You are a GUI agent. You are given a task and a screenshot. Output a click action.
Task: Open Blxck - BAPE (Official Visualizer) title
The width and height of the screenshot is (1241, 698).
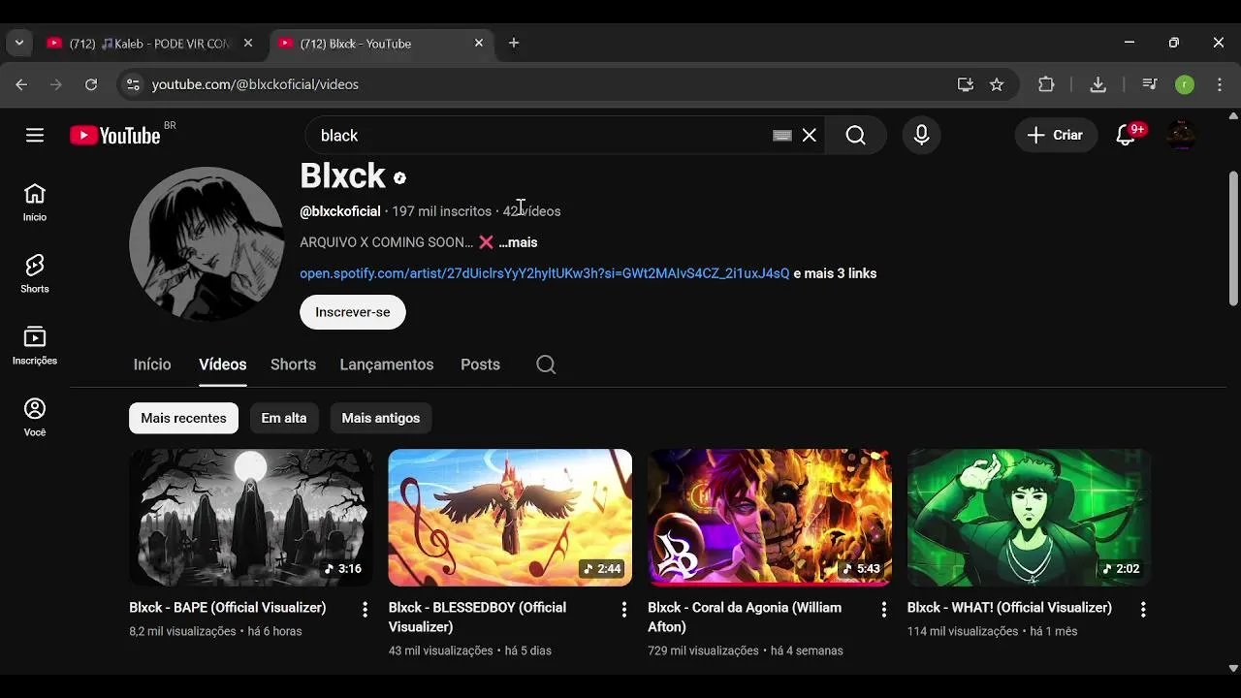pos(228,608)
